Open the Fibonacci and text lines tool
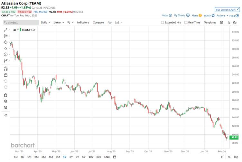Screen dimensions: 242x162 coord(5,36)
